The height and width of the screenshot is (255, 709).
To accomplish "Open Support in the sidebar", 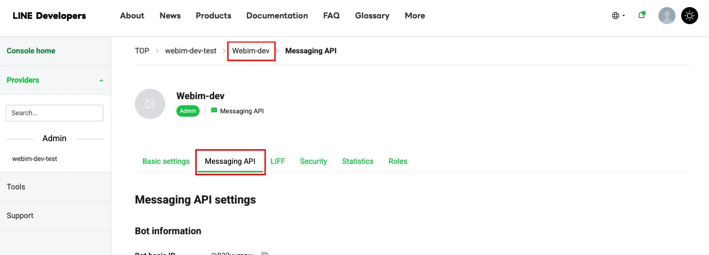I will coord(20,215).
